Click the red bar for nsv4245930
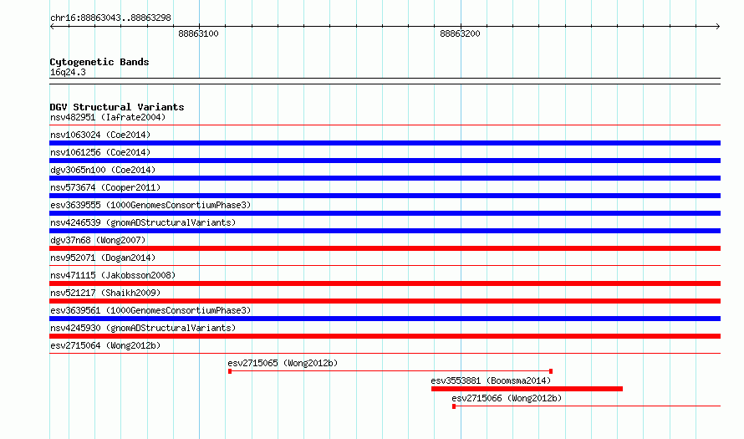The width and height of the screenshot is (744, 439). click(385, 336)
